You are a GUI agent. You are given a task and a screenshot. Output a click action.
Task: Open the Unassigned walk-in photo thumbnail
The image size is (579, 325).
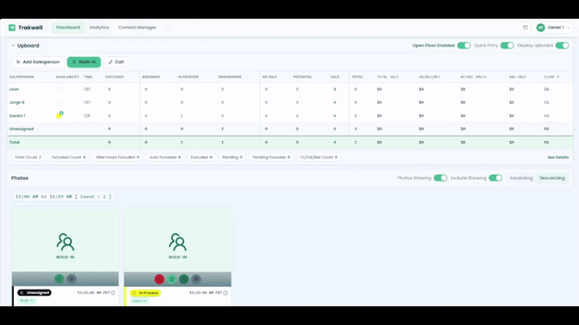click(x=66, y=239)
